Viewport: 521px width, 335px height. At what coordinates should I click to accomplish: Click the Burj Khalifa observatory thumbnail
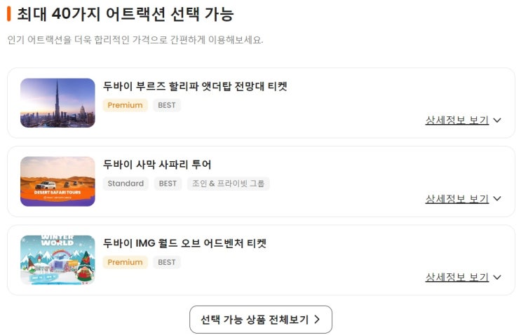(57, 102)
